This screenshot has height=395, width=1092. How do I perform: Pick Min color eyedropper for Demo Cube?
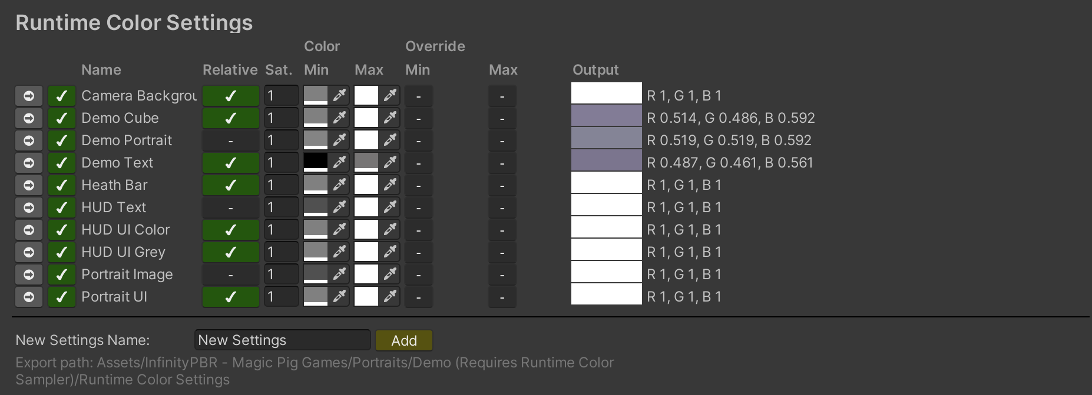click(339, 118)
